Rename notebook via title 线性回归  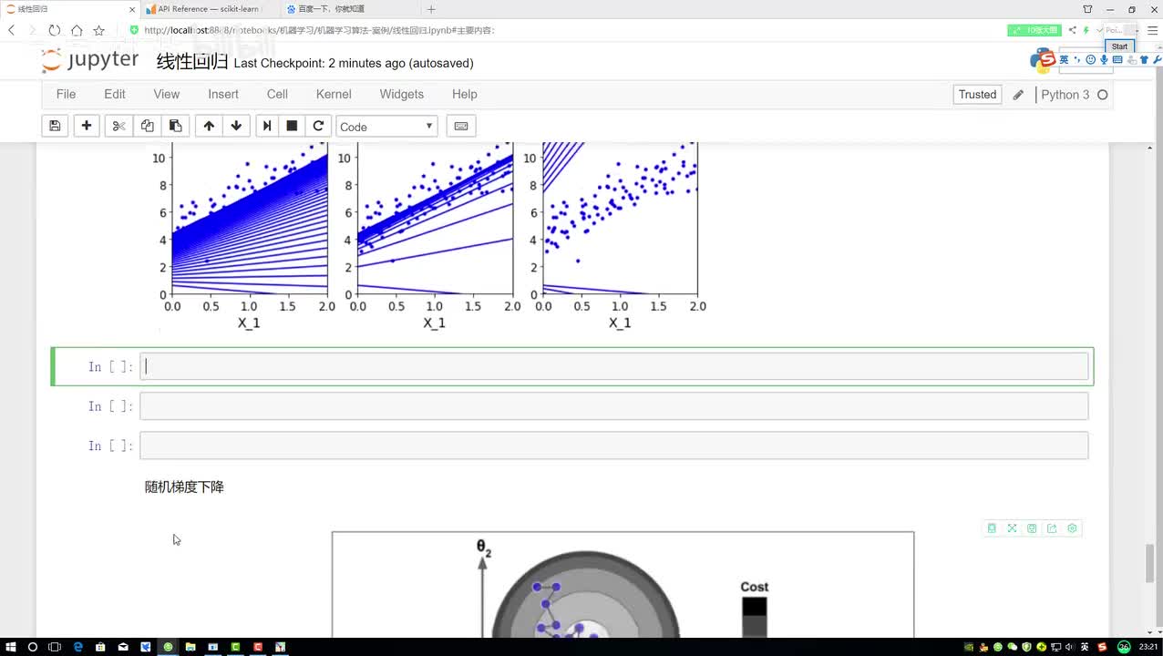pyautogui.click(x=192, y=62)
